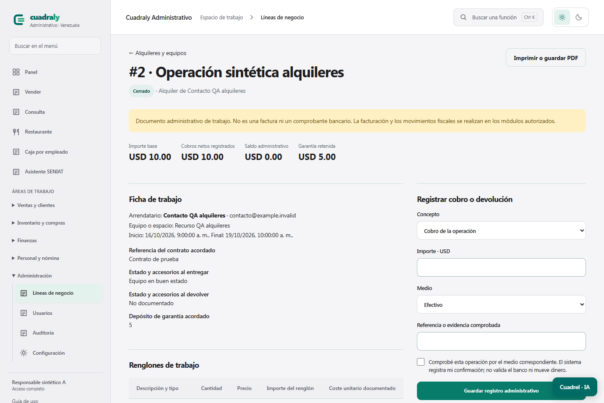Viewport: 604px width, 403px height.
Task: Open Configuración under Administración
Action: (59, 353)
